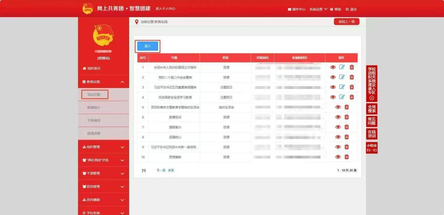Delete the 党的二十届三中全会精神 record
This screenshot has height=215, width=444.
pos(352,77)
